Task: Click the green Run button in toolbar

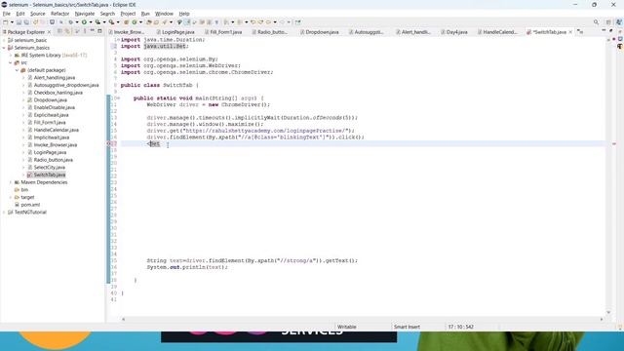Action: coord(84,22)
